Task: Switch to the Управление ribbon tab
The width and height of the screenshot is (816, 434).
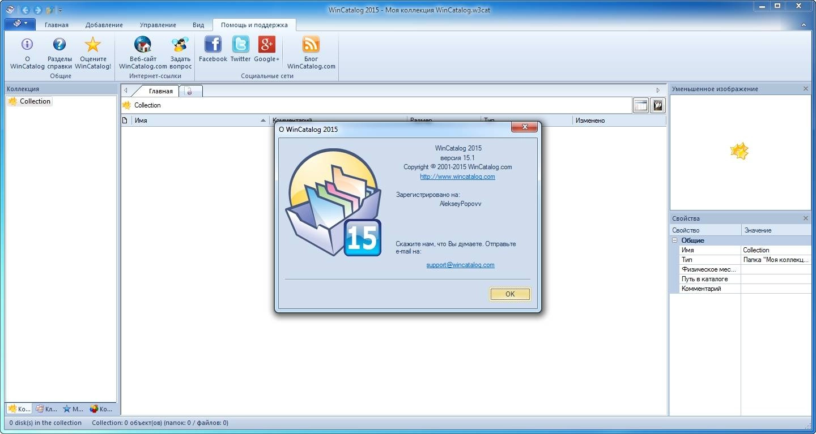Action: [x=159, y=25]
